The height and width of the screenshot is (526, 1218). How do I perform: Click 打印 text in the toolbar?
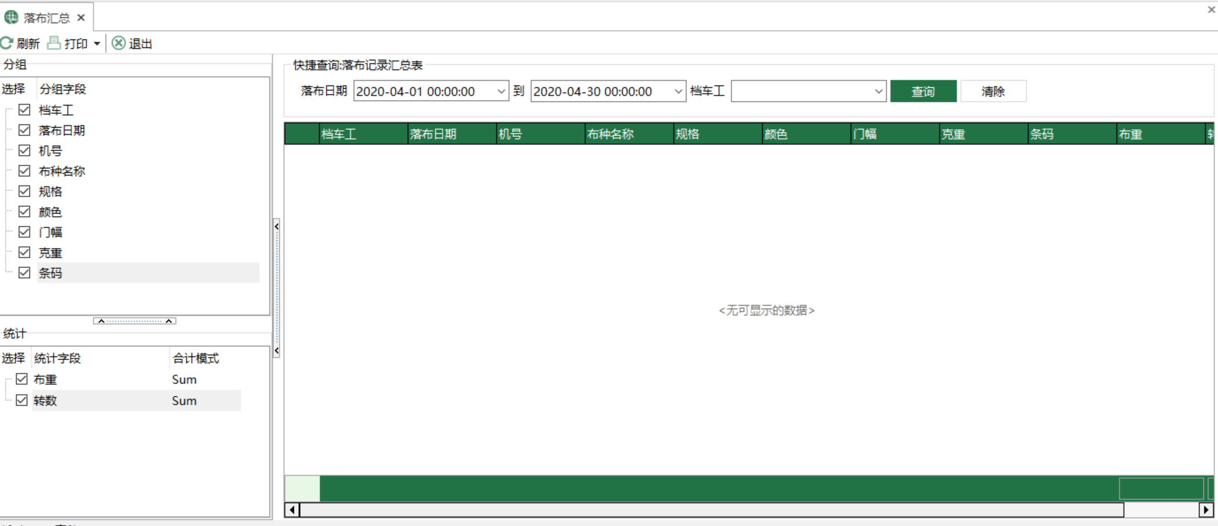tap(76, 44)
